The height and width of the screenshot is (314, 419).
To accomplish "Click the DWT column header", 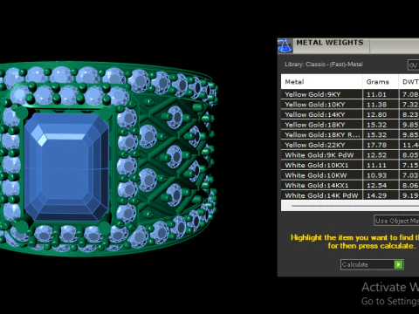I will [x=409, y=82].
